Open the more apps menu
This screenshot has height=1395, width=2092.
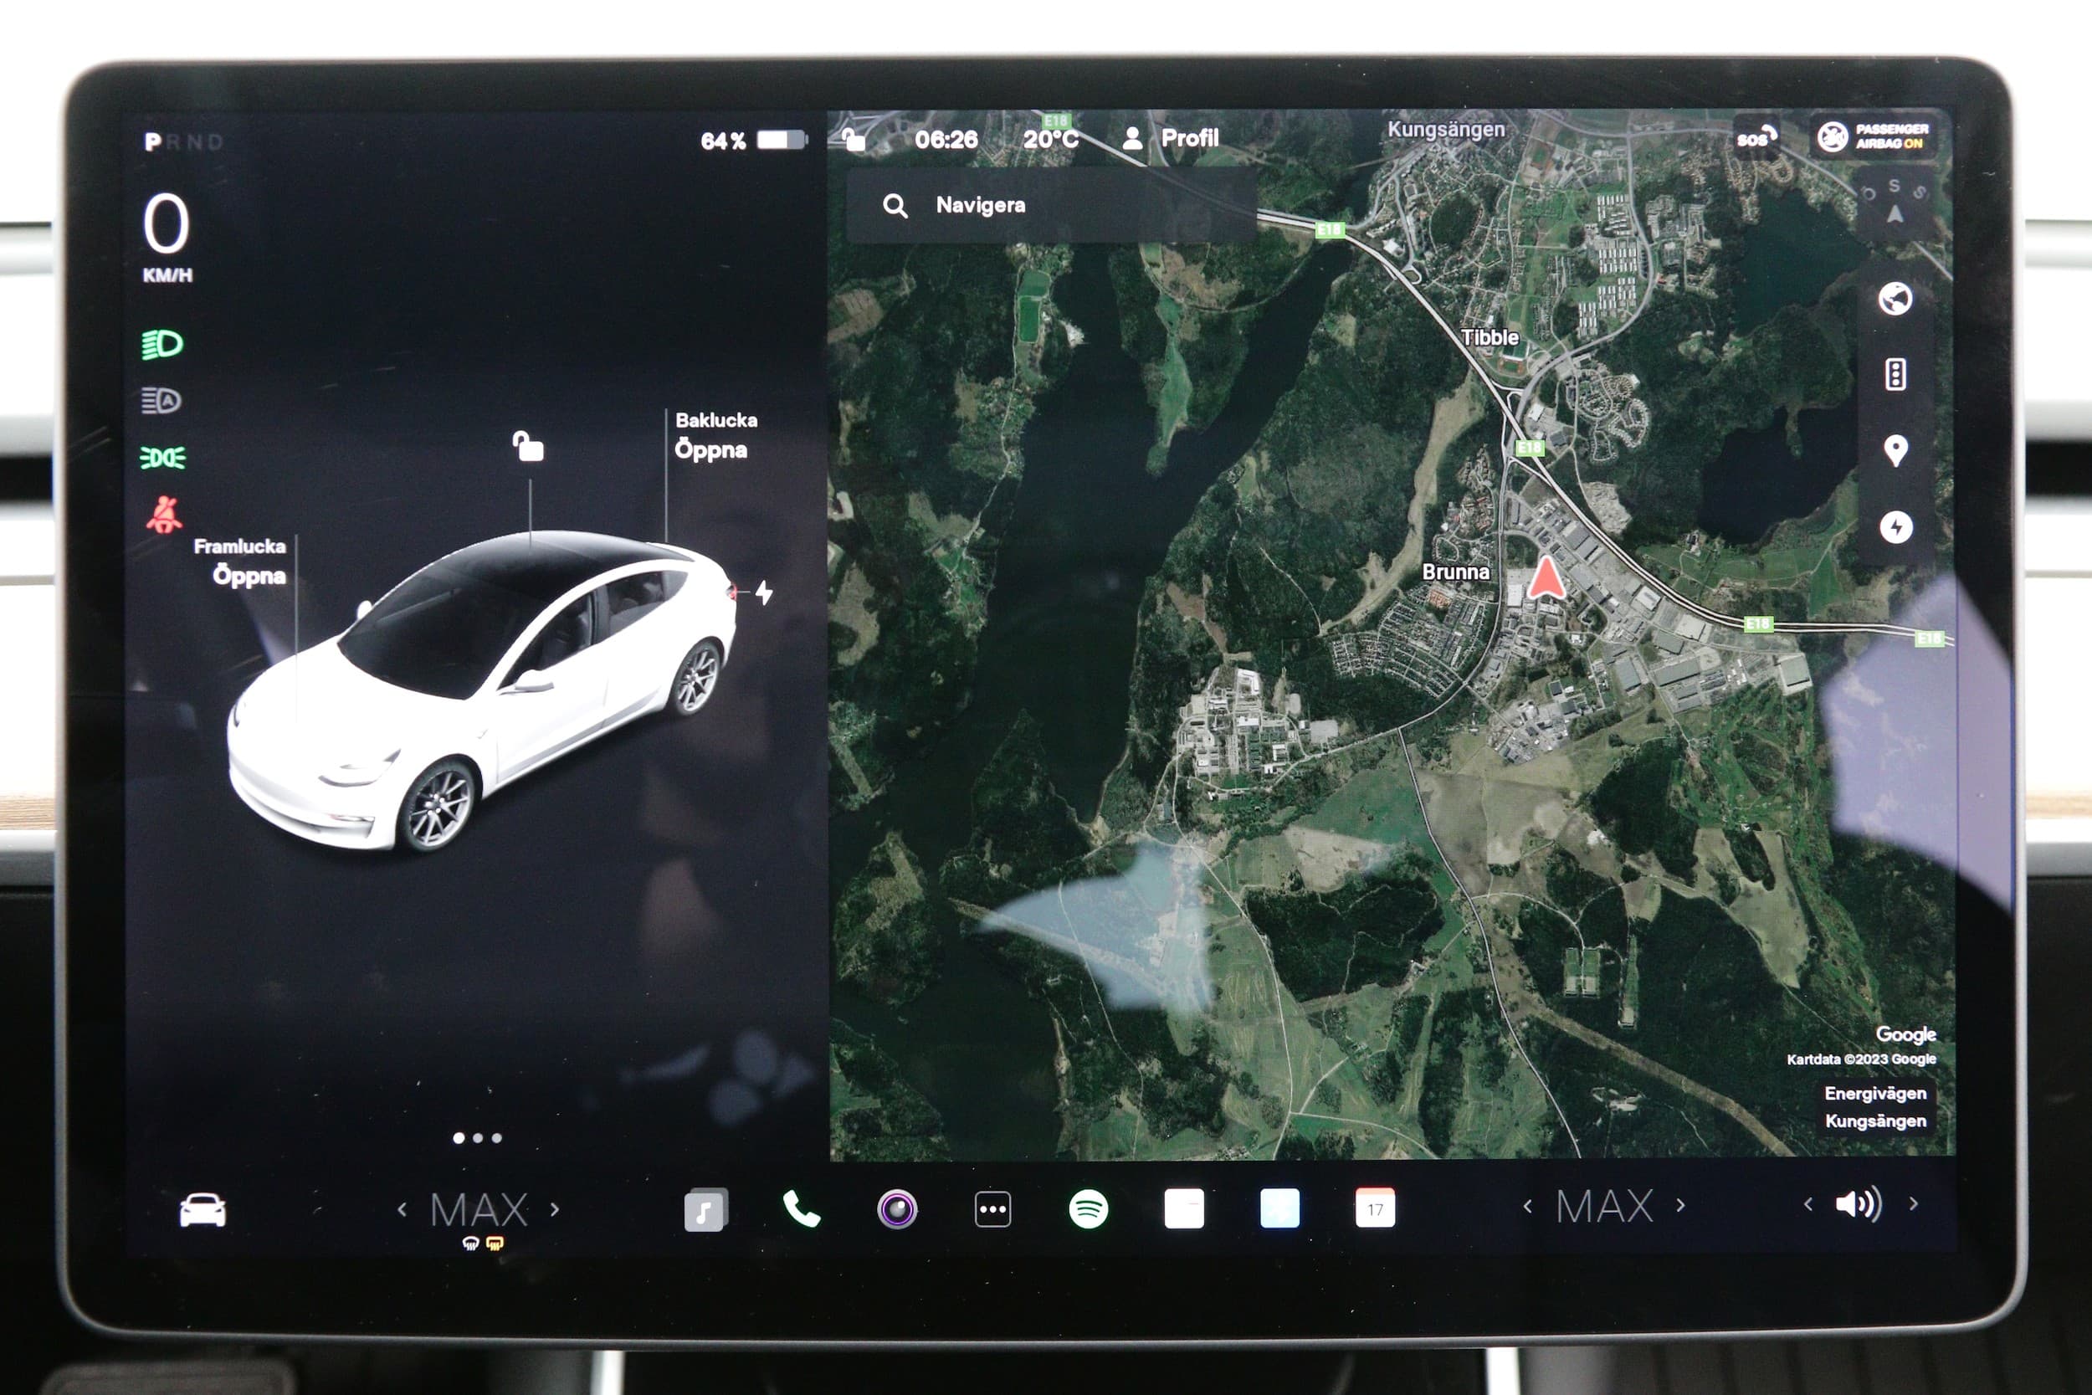point(992,1209)
